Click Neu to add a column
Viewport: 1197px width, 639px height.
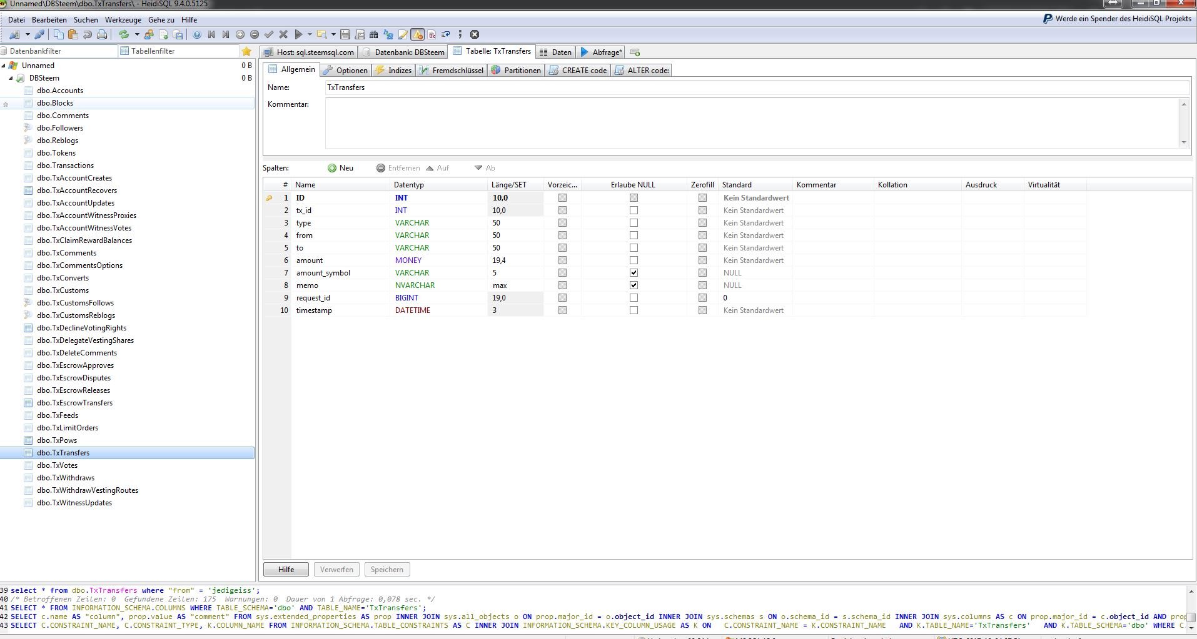(x=341, y=168)
